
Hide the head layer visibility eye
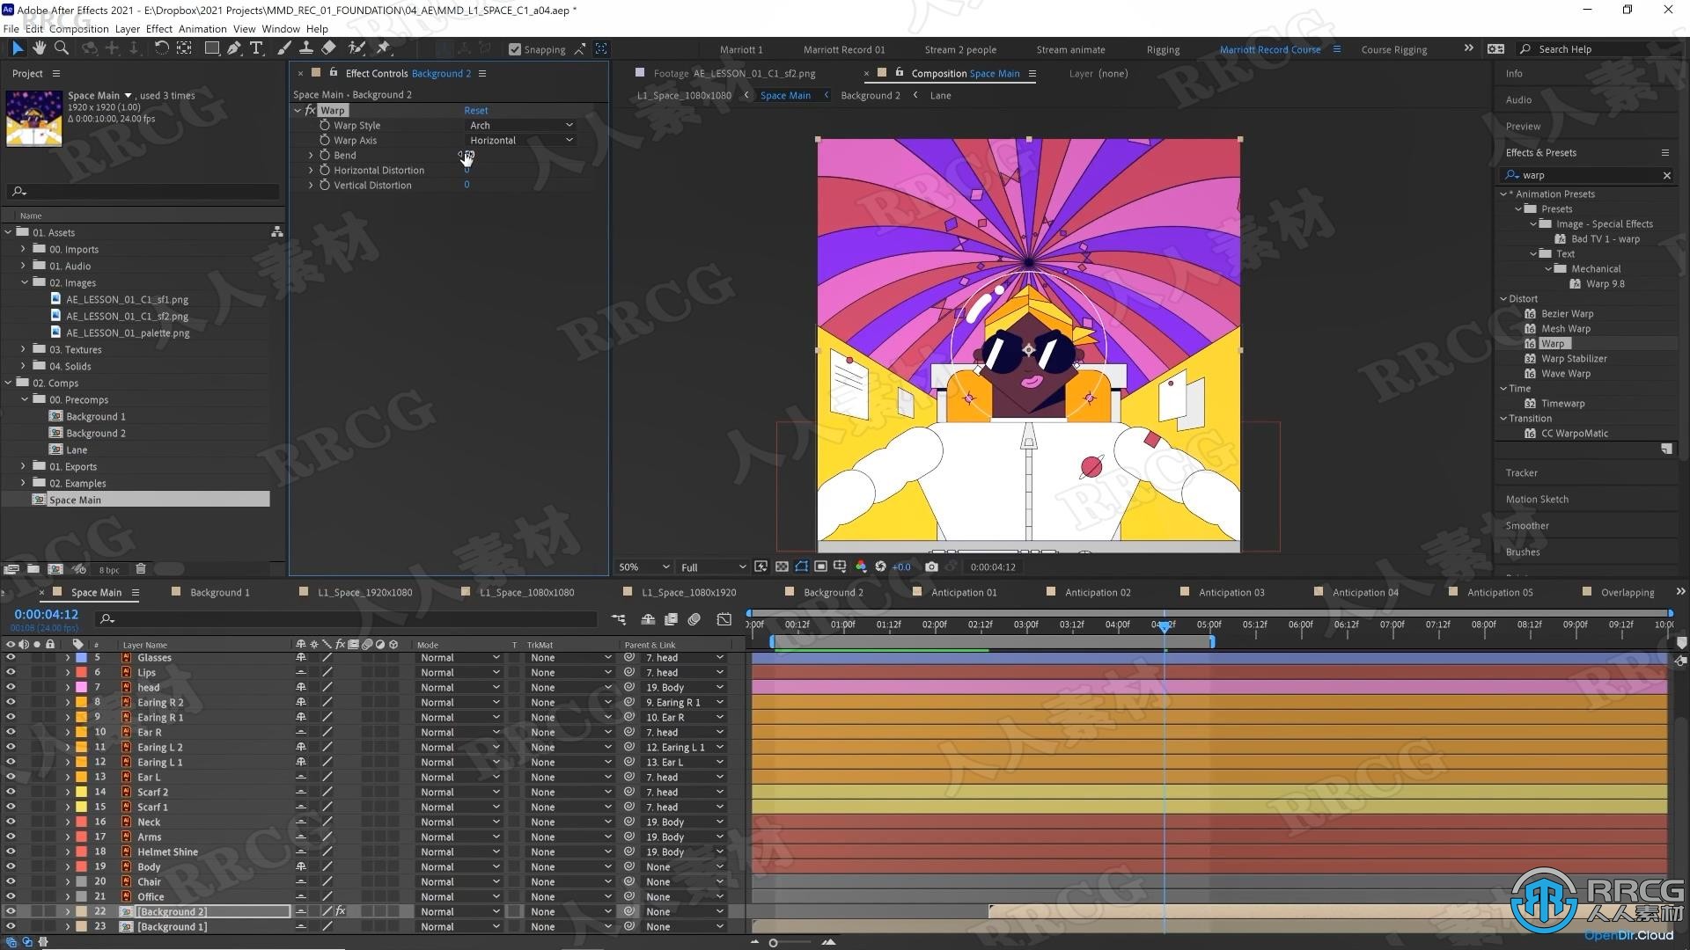[x=11, y=687]
